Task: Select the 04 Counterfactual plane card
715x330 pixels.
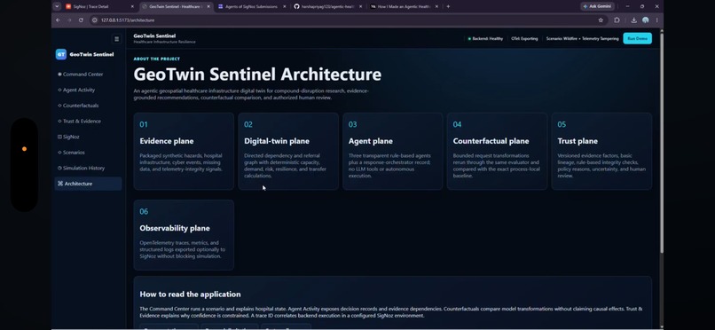Action: 497,151
